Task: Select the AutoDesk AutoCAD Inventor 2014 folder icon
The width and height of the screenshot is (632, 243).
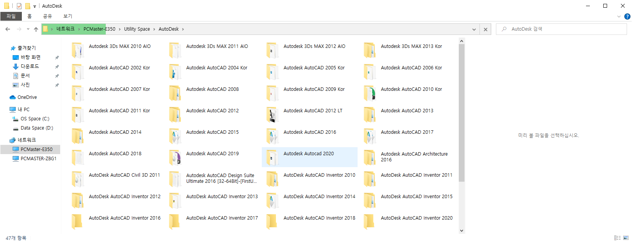Action: [272, 200]
